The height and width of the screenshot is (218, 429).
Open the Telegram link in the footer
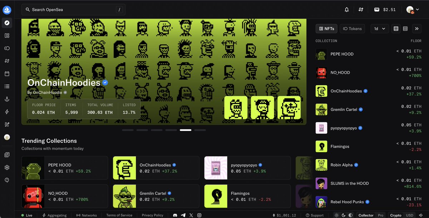pyautogui.click(x=183, y=215)
